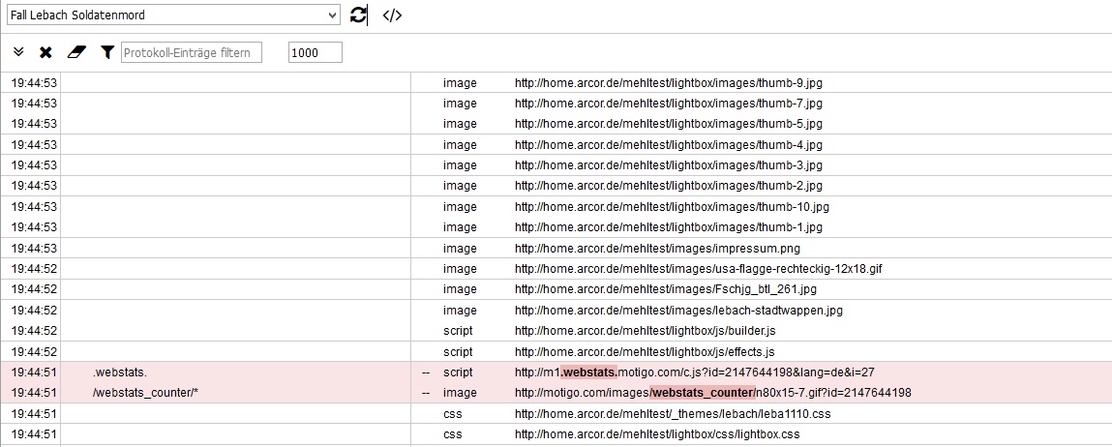
Task: Click the Fschjg_btl_261.jpg URL entry
Action: 666,289
